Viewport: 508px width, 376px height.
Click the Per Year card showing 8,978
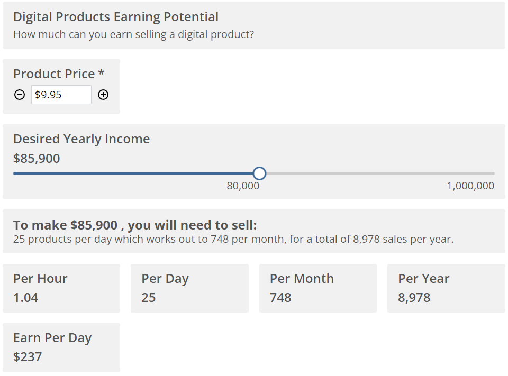click(446, 288)
